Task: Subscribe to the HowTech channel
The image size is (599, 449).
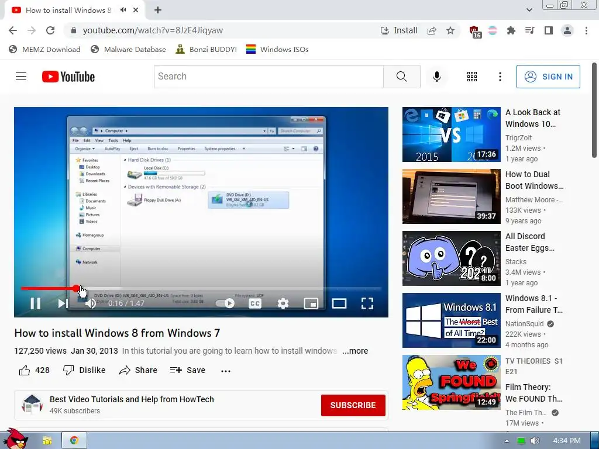Action: coord(353,405)
